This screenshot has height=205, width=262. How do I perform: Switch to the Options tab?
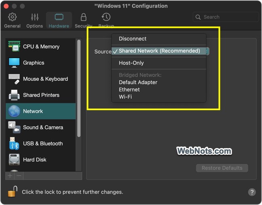[x=35, y=20]
